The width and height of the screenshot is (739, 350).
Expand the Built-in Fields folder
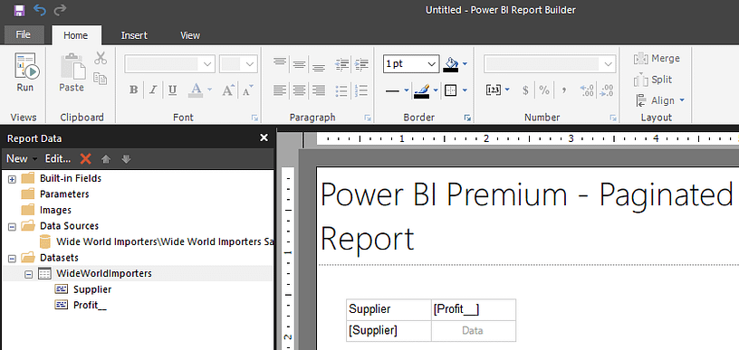(x=13, y=179)
